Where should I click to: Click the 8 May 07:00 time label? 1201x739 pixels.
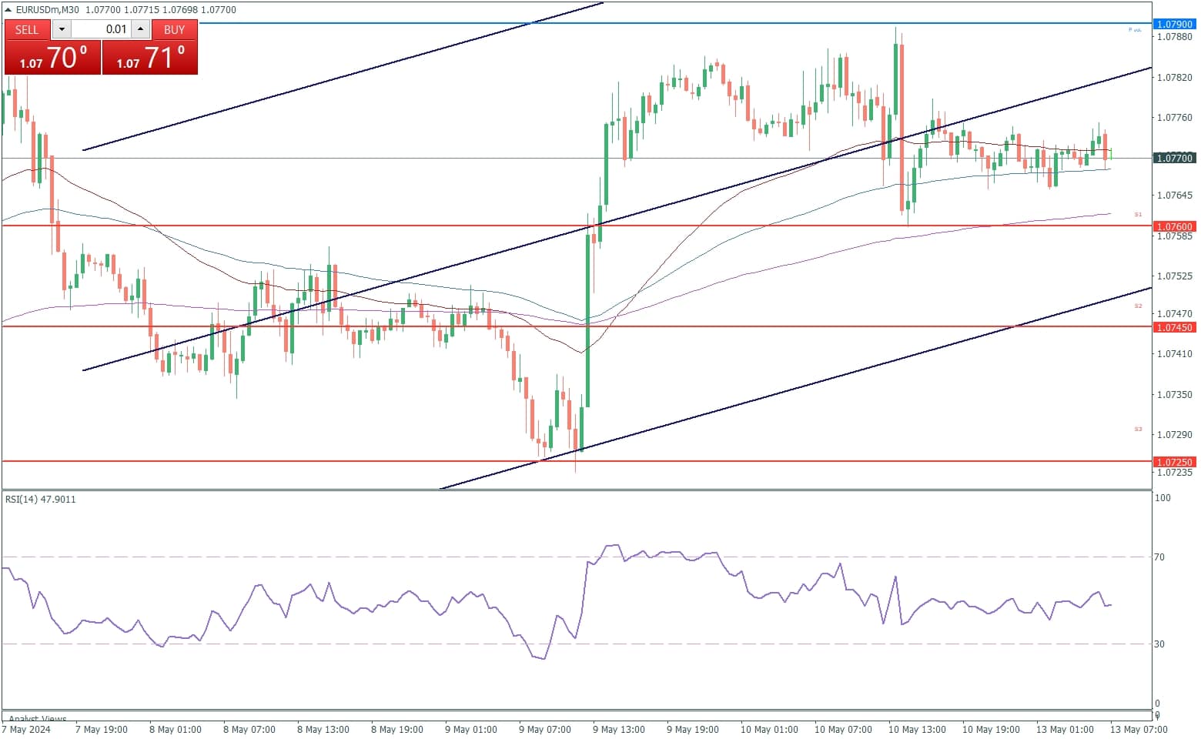coord(249,729)
